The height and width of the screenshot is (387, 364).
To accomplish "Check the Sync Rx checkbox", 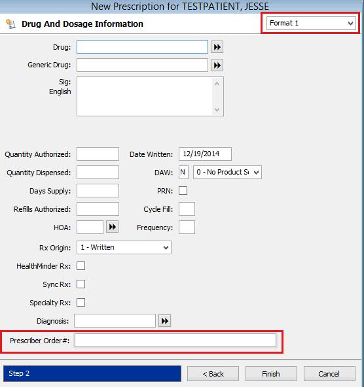I will [81, 284].
